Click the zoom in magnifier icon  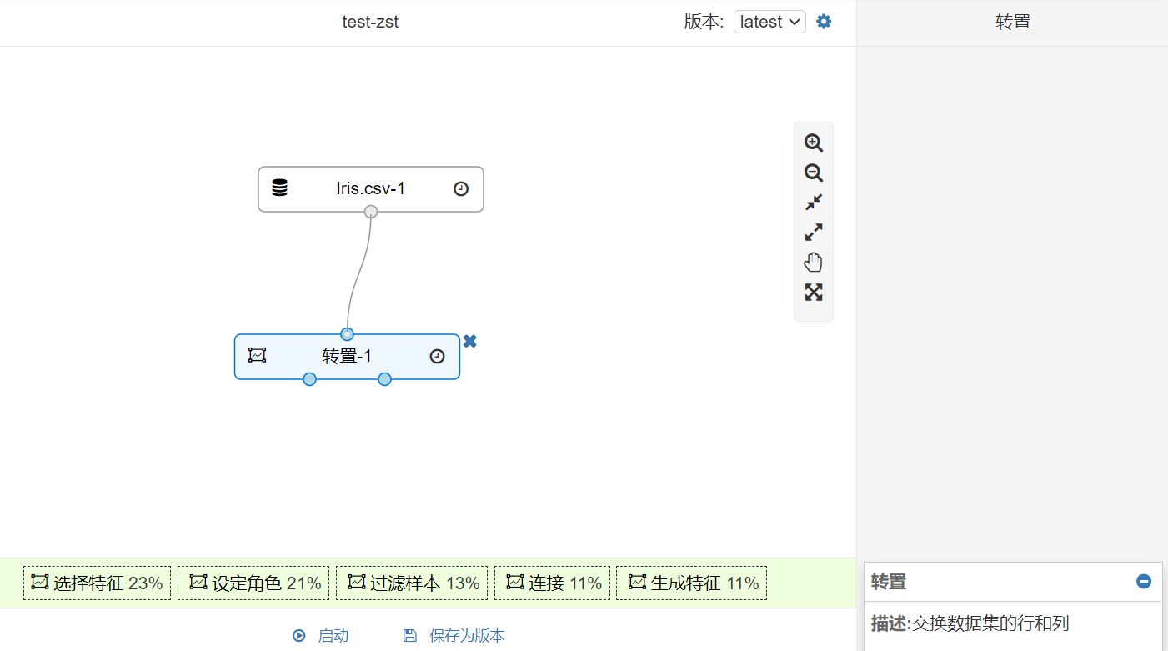814,143
